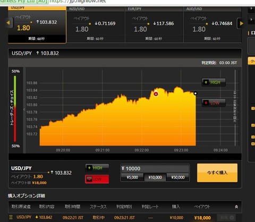The height and width of the screenshot is (222, 255).
Task: Select the NZD/USD asset card
Action: click(x=96, y=25)
